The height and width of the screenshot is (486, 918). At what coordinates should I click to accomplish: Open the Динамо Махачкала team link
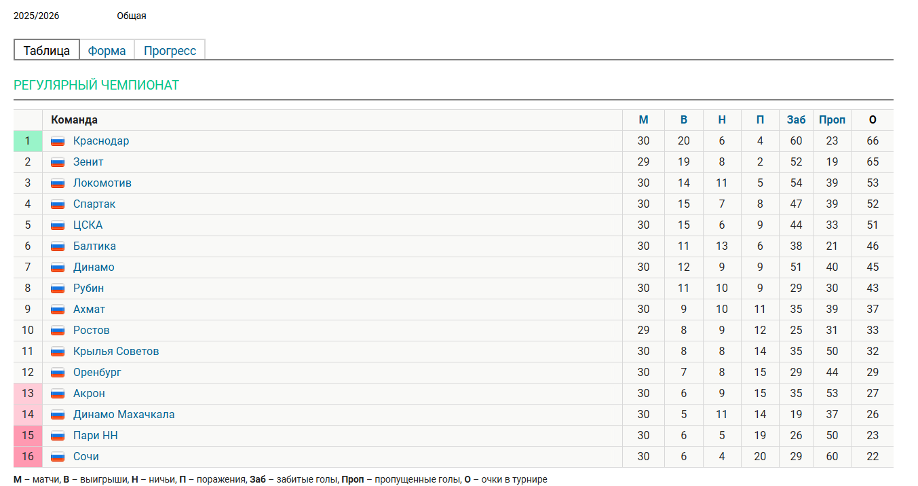[124, 415]
